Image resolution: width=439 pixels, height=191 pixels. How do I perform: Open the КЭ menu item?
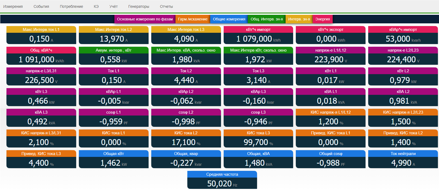[x=96, y=6]
